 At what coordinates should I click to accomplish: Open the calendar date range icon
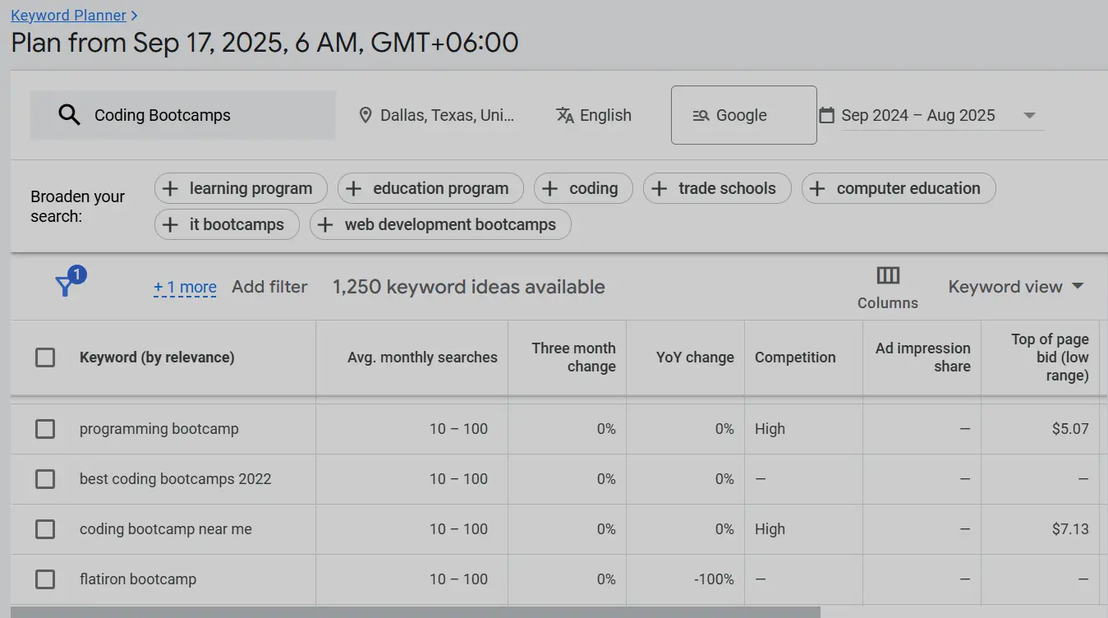[x=827, y=115]
